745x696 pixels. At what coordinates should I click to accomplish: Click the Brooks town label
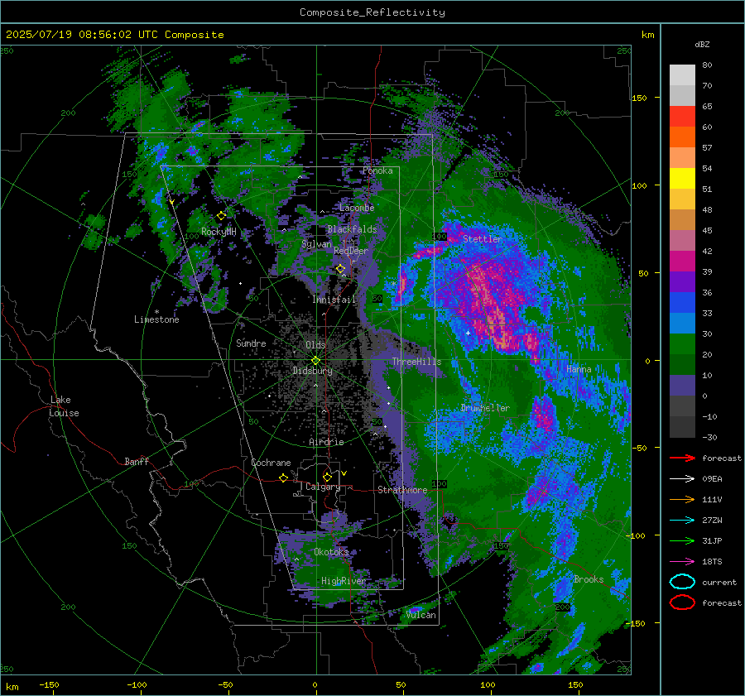tap(589, 579)
